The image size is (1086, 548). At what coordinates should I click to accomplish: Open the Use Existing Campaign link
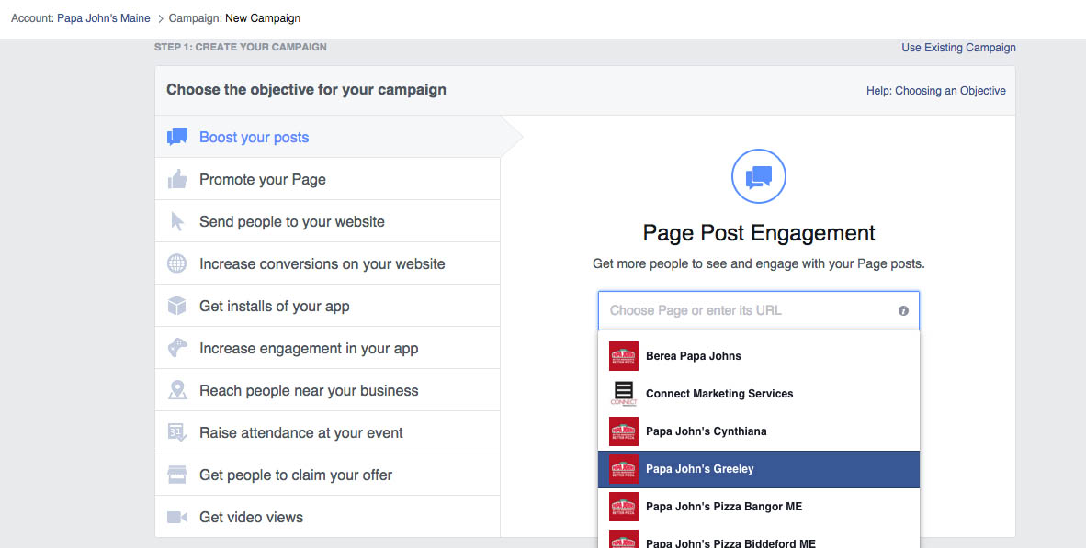pos(958,48)
